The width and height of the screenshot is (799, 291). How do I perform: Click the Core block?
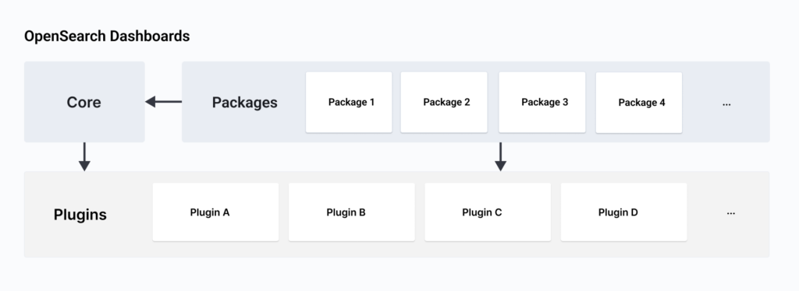coord(84,102)
